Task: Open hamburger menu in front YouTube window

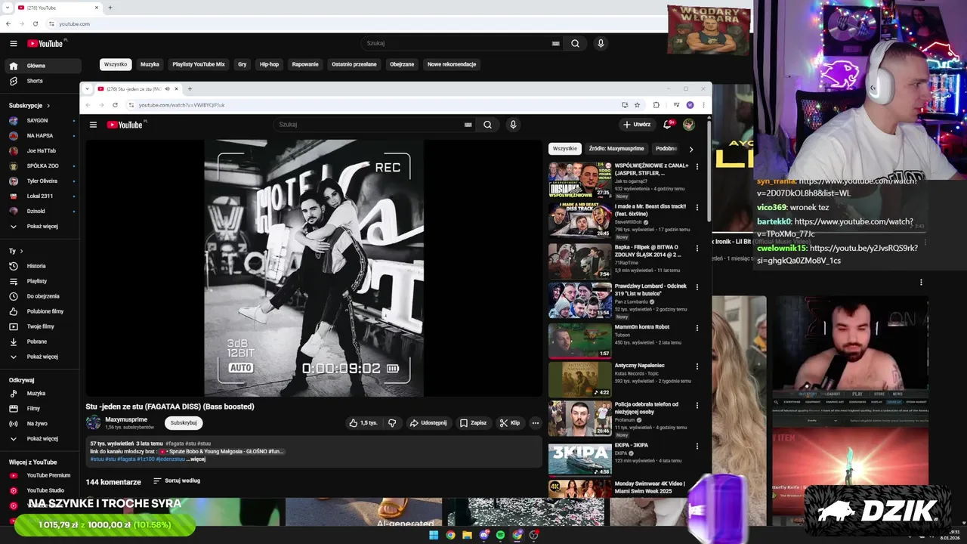Action: pos(93,125)
